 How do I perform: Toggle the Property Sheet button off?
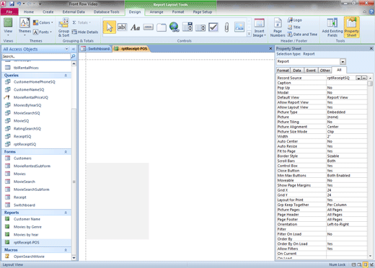pos(351,27)
